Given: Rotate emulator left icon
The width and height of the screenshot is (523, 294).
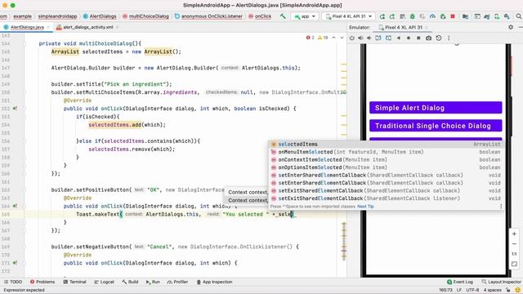Looking at the screenshot, I should tap(378, 38).
